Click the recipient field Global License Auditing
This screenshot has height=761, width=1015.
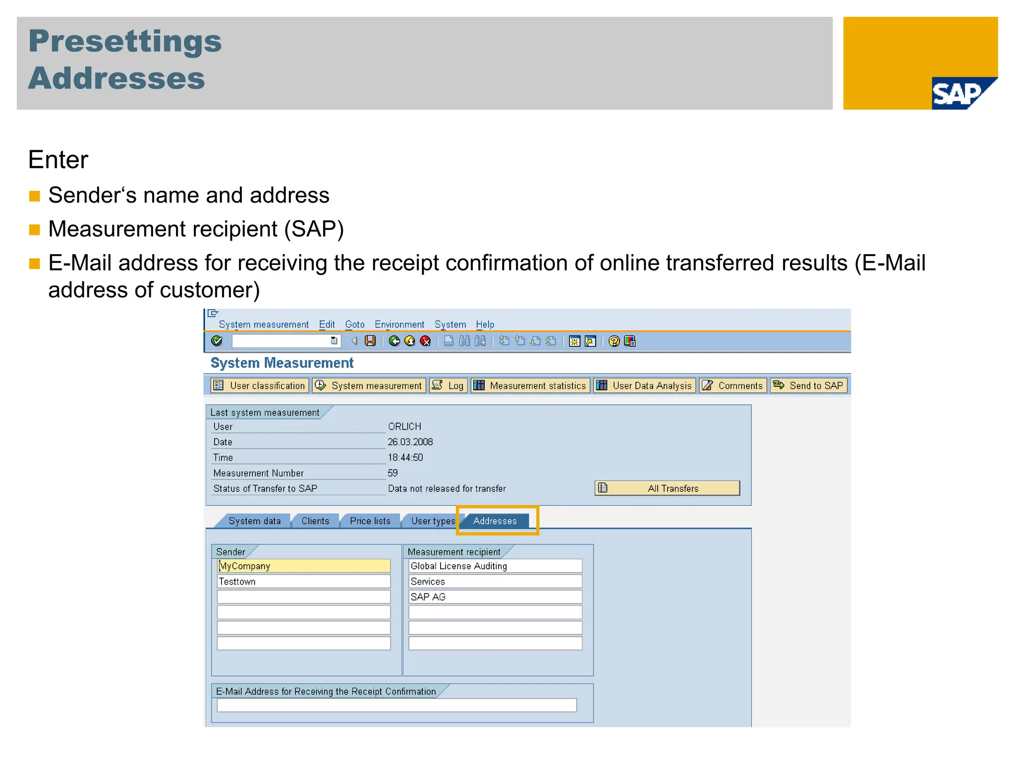[x=495, y=566]
